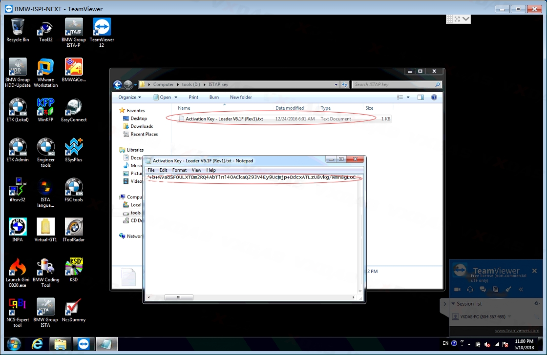
Task: Open BMW Group ISTA-P shortcut
Action: [x=74, y=33]
